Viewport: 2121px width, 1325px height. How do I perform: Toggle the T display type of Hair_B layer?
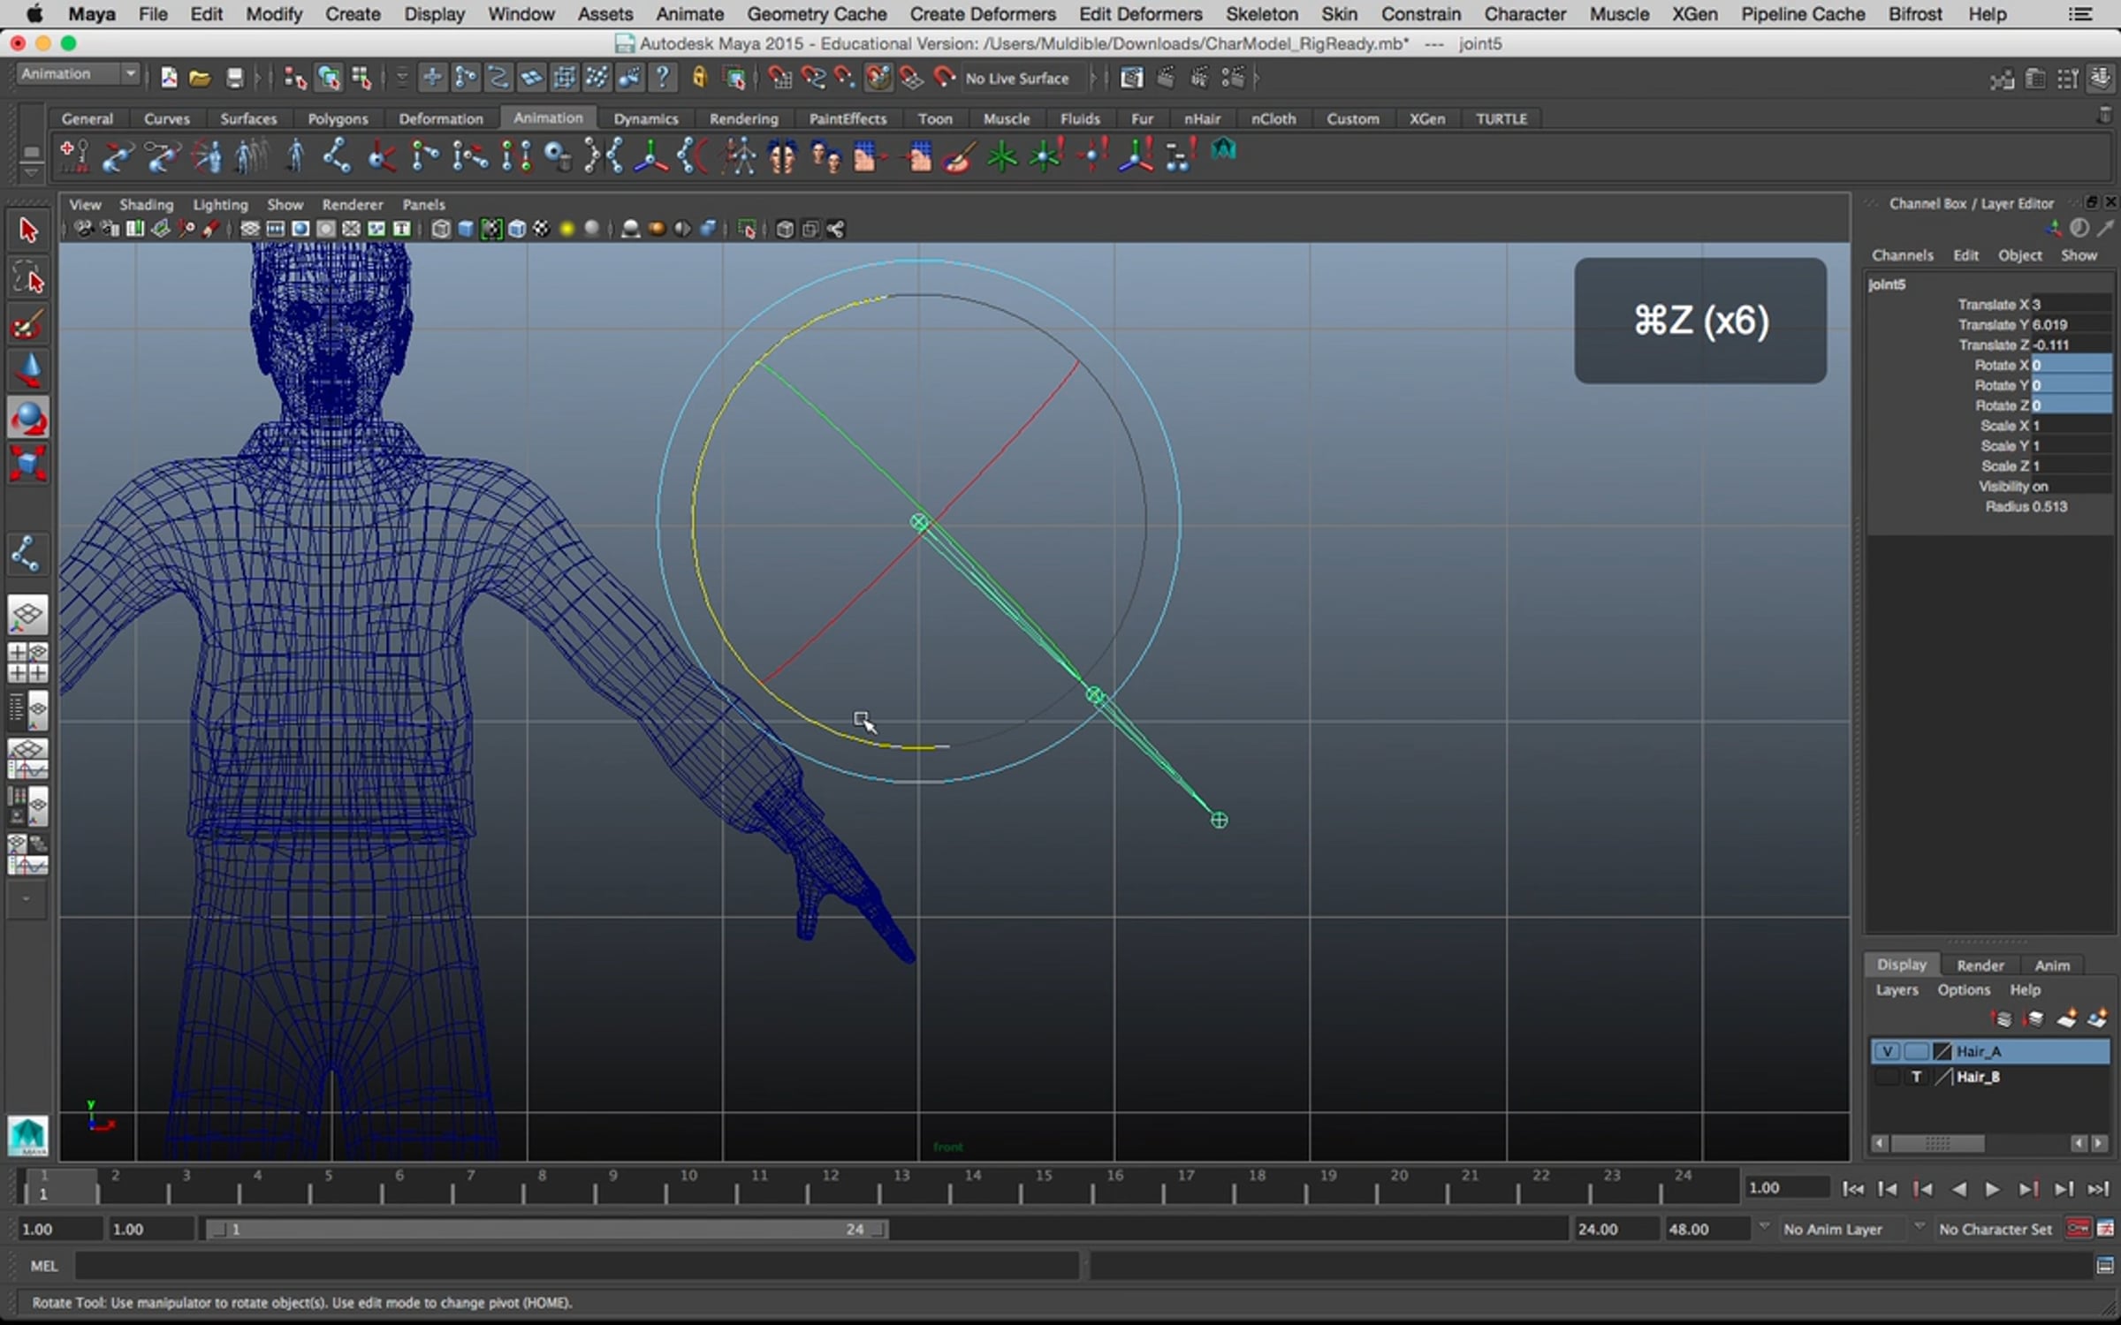pos(1916,1077)
